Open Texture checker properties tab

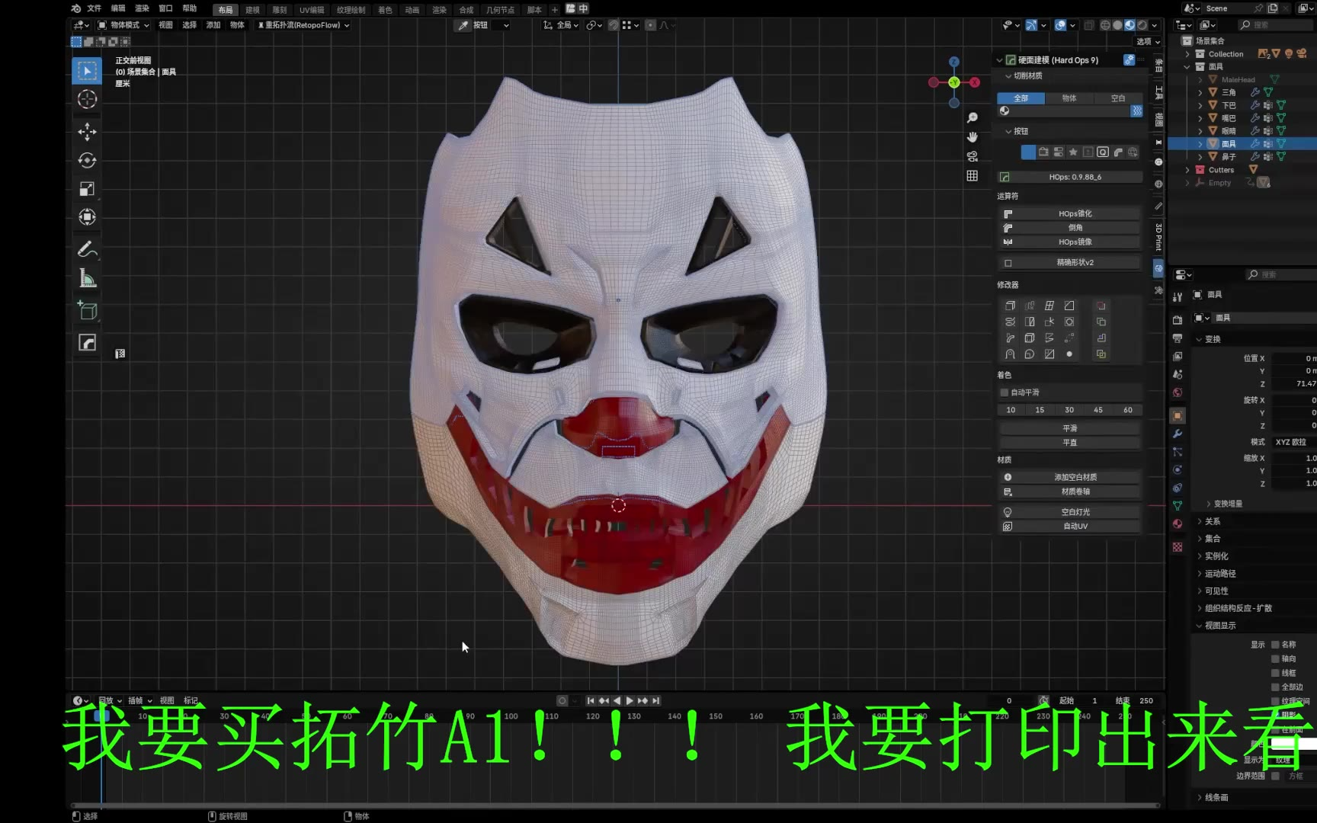[x=1178, y=547]
